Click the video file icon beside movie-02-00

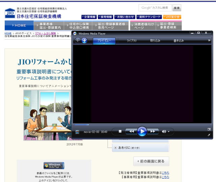pos(78,132)
